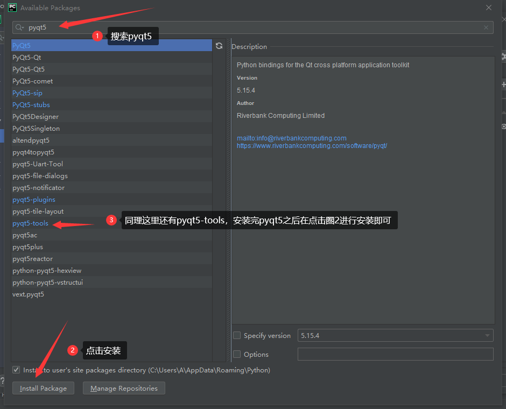The width and height of the screenshot is (506, 409).
Task: Click the search magnifier icon
Action: (20, 27)
